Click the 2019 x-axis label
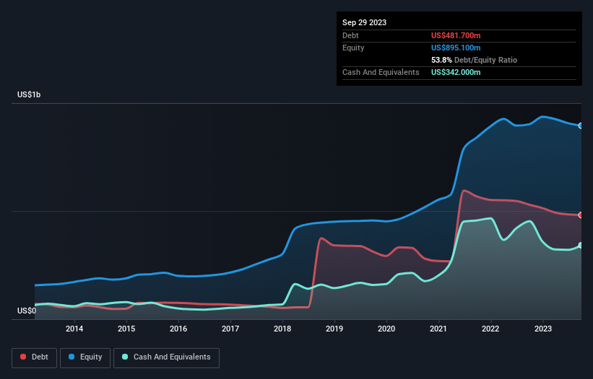This screenshot has width=593, height=379. pos(334,329)
